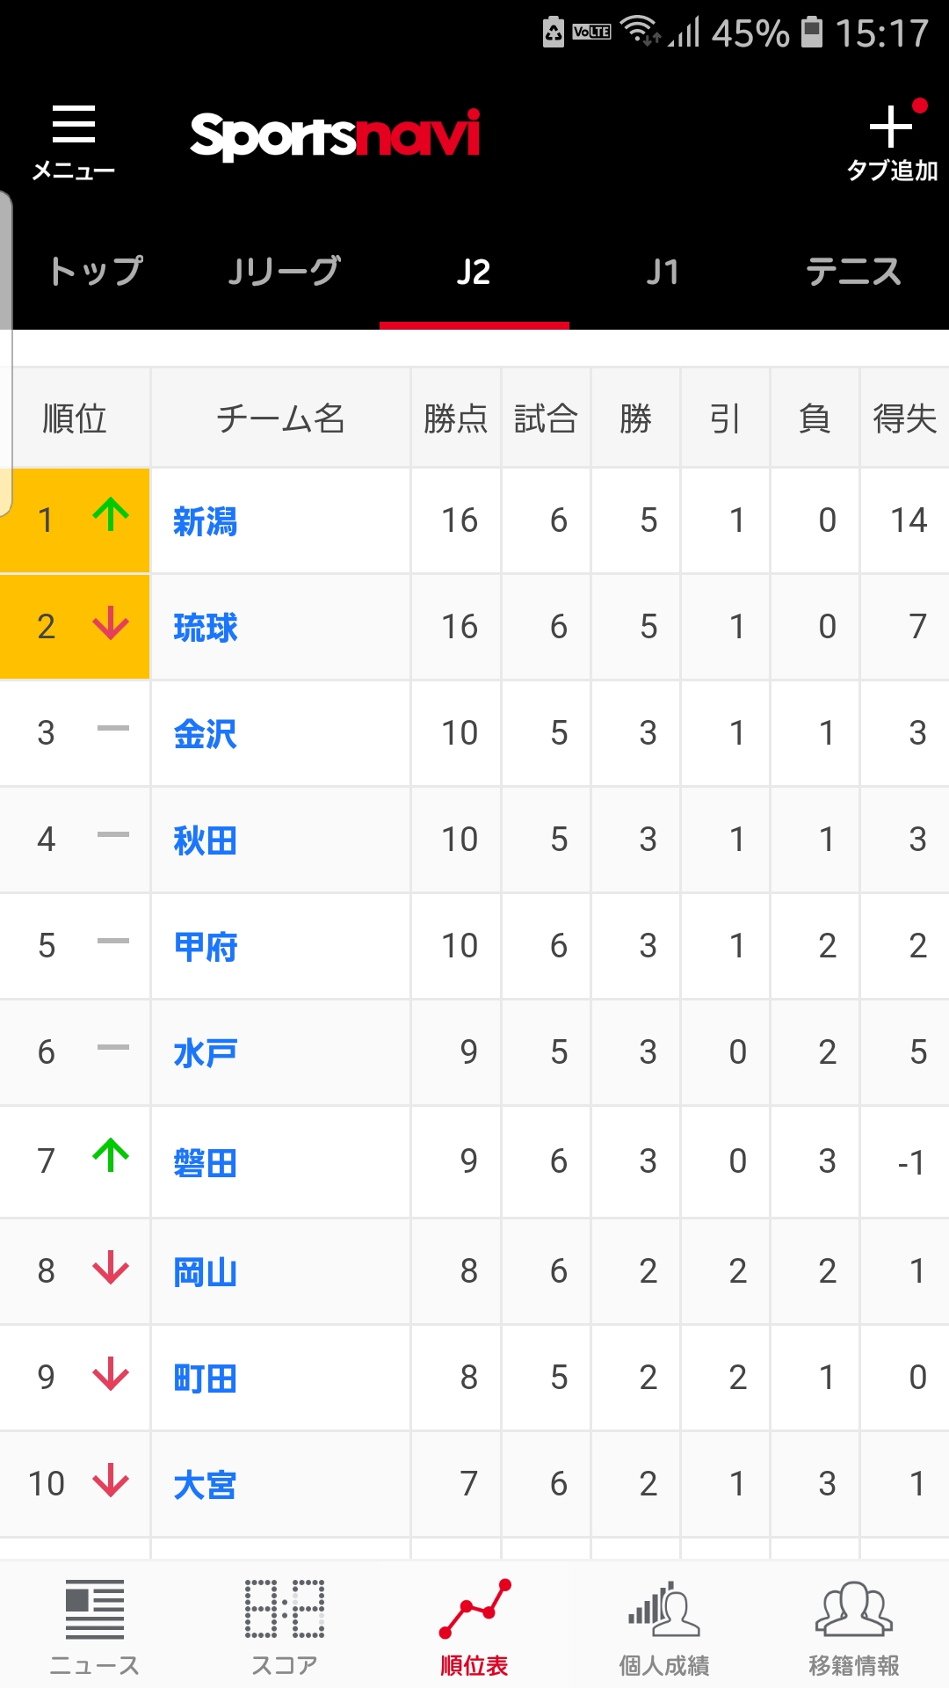Switch to the トップ tab
The height and width of the screenshot is (1688, 949).
pos(95,272)
